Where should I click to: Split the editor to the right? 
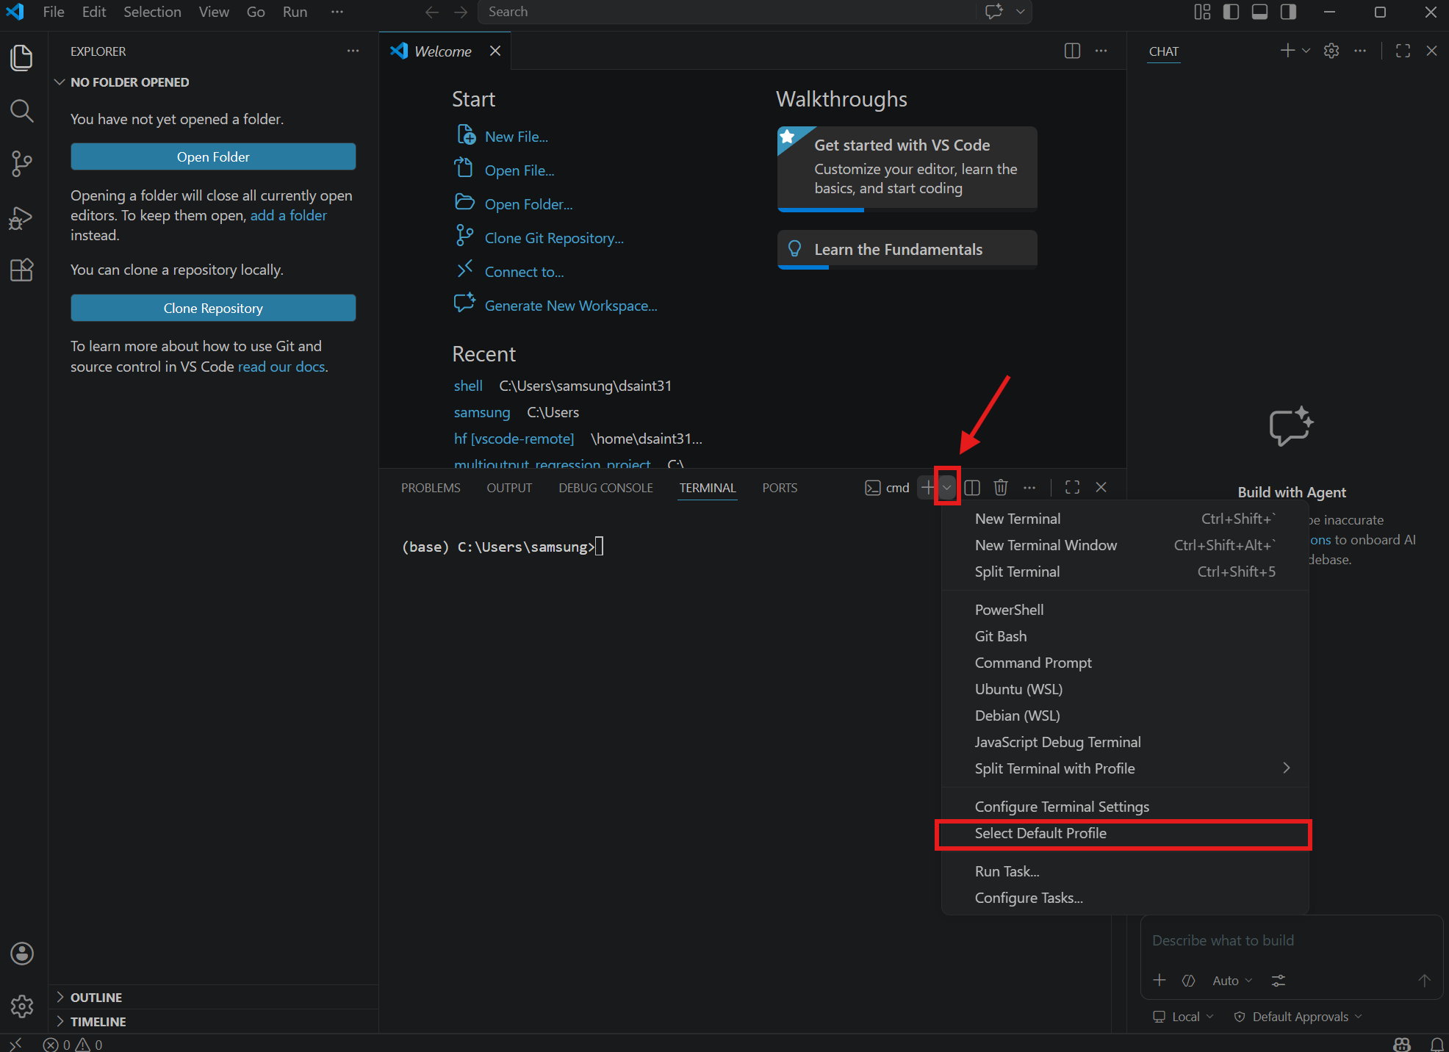1072,51
